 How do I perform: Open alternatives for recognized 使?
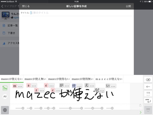tap(79, 86)
